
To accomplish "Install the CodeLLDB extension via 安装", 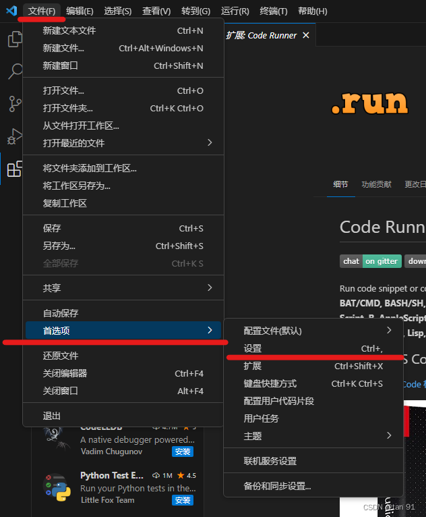I will [x=183, y=452].
